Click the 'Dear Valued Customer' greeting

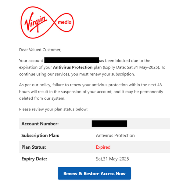(40, 50)
